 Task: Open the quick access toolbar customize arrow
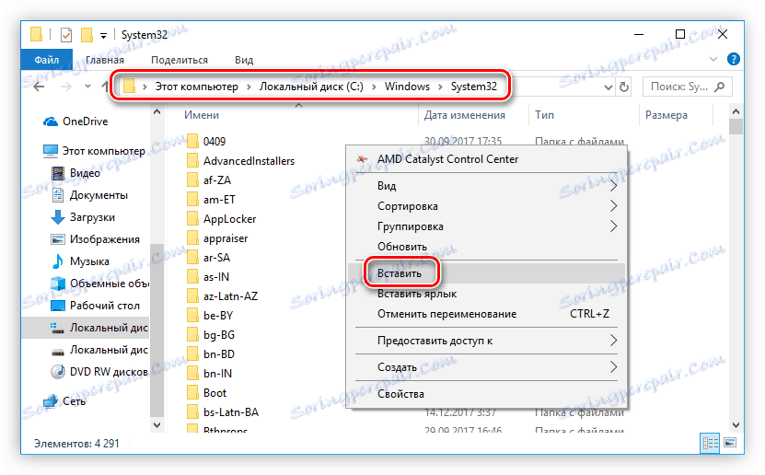(103, 36)
